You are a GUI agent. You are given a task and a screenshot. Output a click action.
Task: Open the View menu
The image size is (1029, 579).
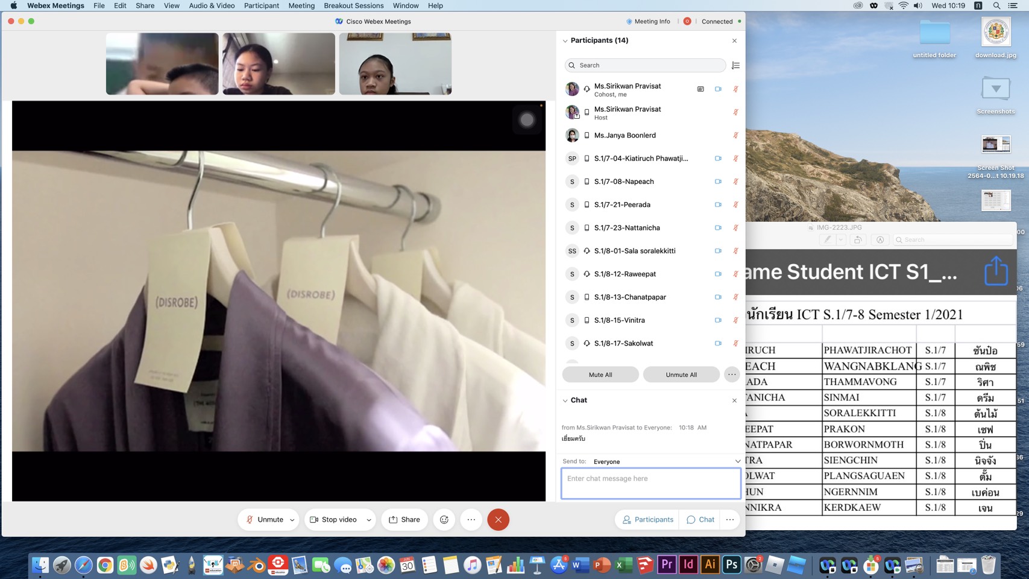(172, 5)
